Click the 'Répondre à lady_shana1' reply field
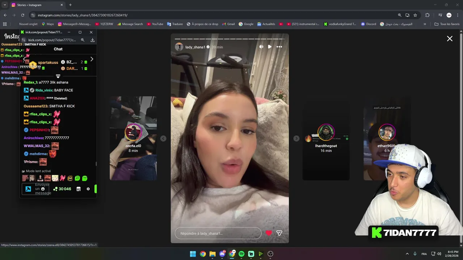463x260 pixels. point(218,233)
